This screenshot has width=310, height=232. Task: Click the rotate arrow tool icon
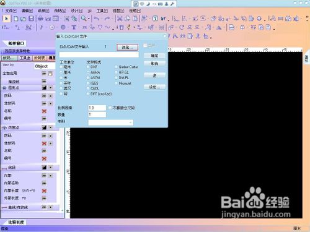[182, 27]
